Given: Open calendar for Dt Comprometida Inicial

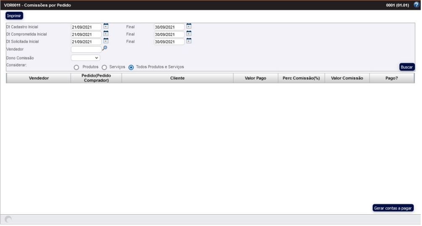Looking at the screenshot, I should click(106, 34).
